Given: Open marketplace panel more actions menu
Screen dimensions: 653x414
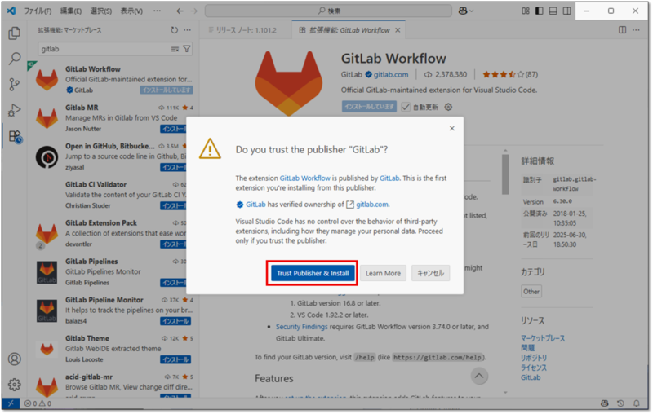Looking at the screenshot, I should pos(188,30).
